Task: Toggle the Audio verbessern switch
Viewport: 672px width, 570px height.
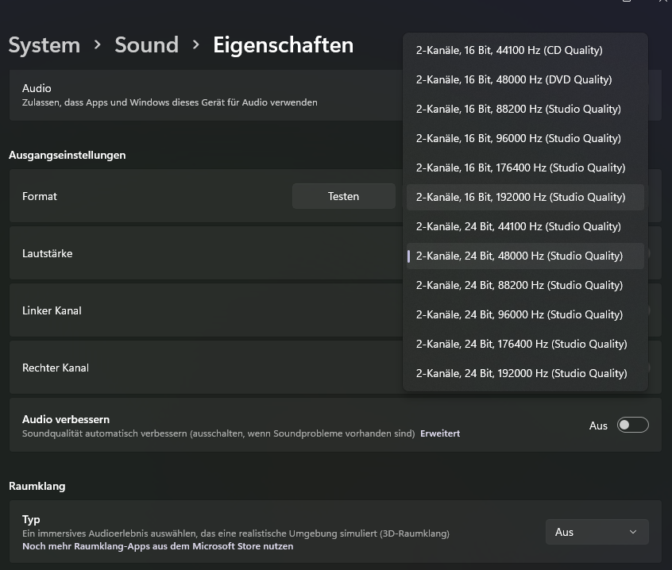Action: point(633,426)
